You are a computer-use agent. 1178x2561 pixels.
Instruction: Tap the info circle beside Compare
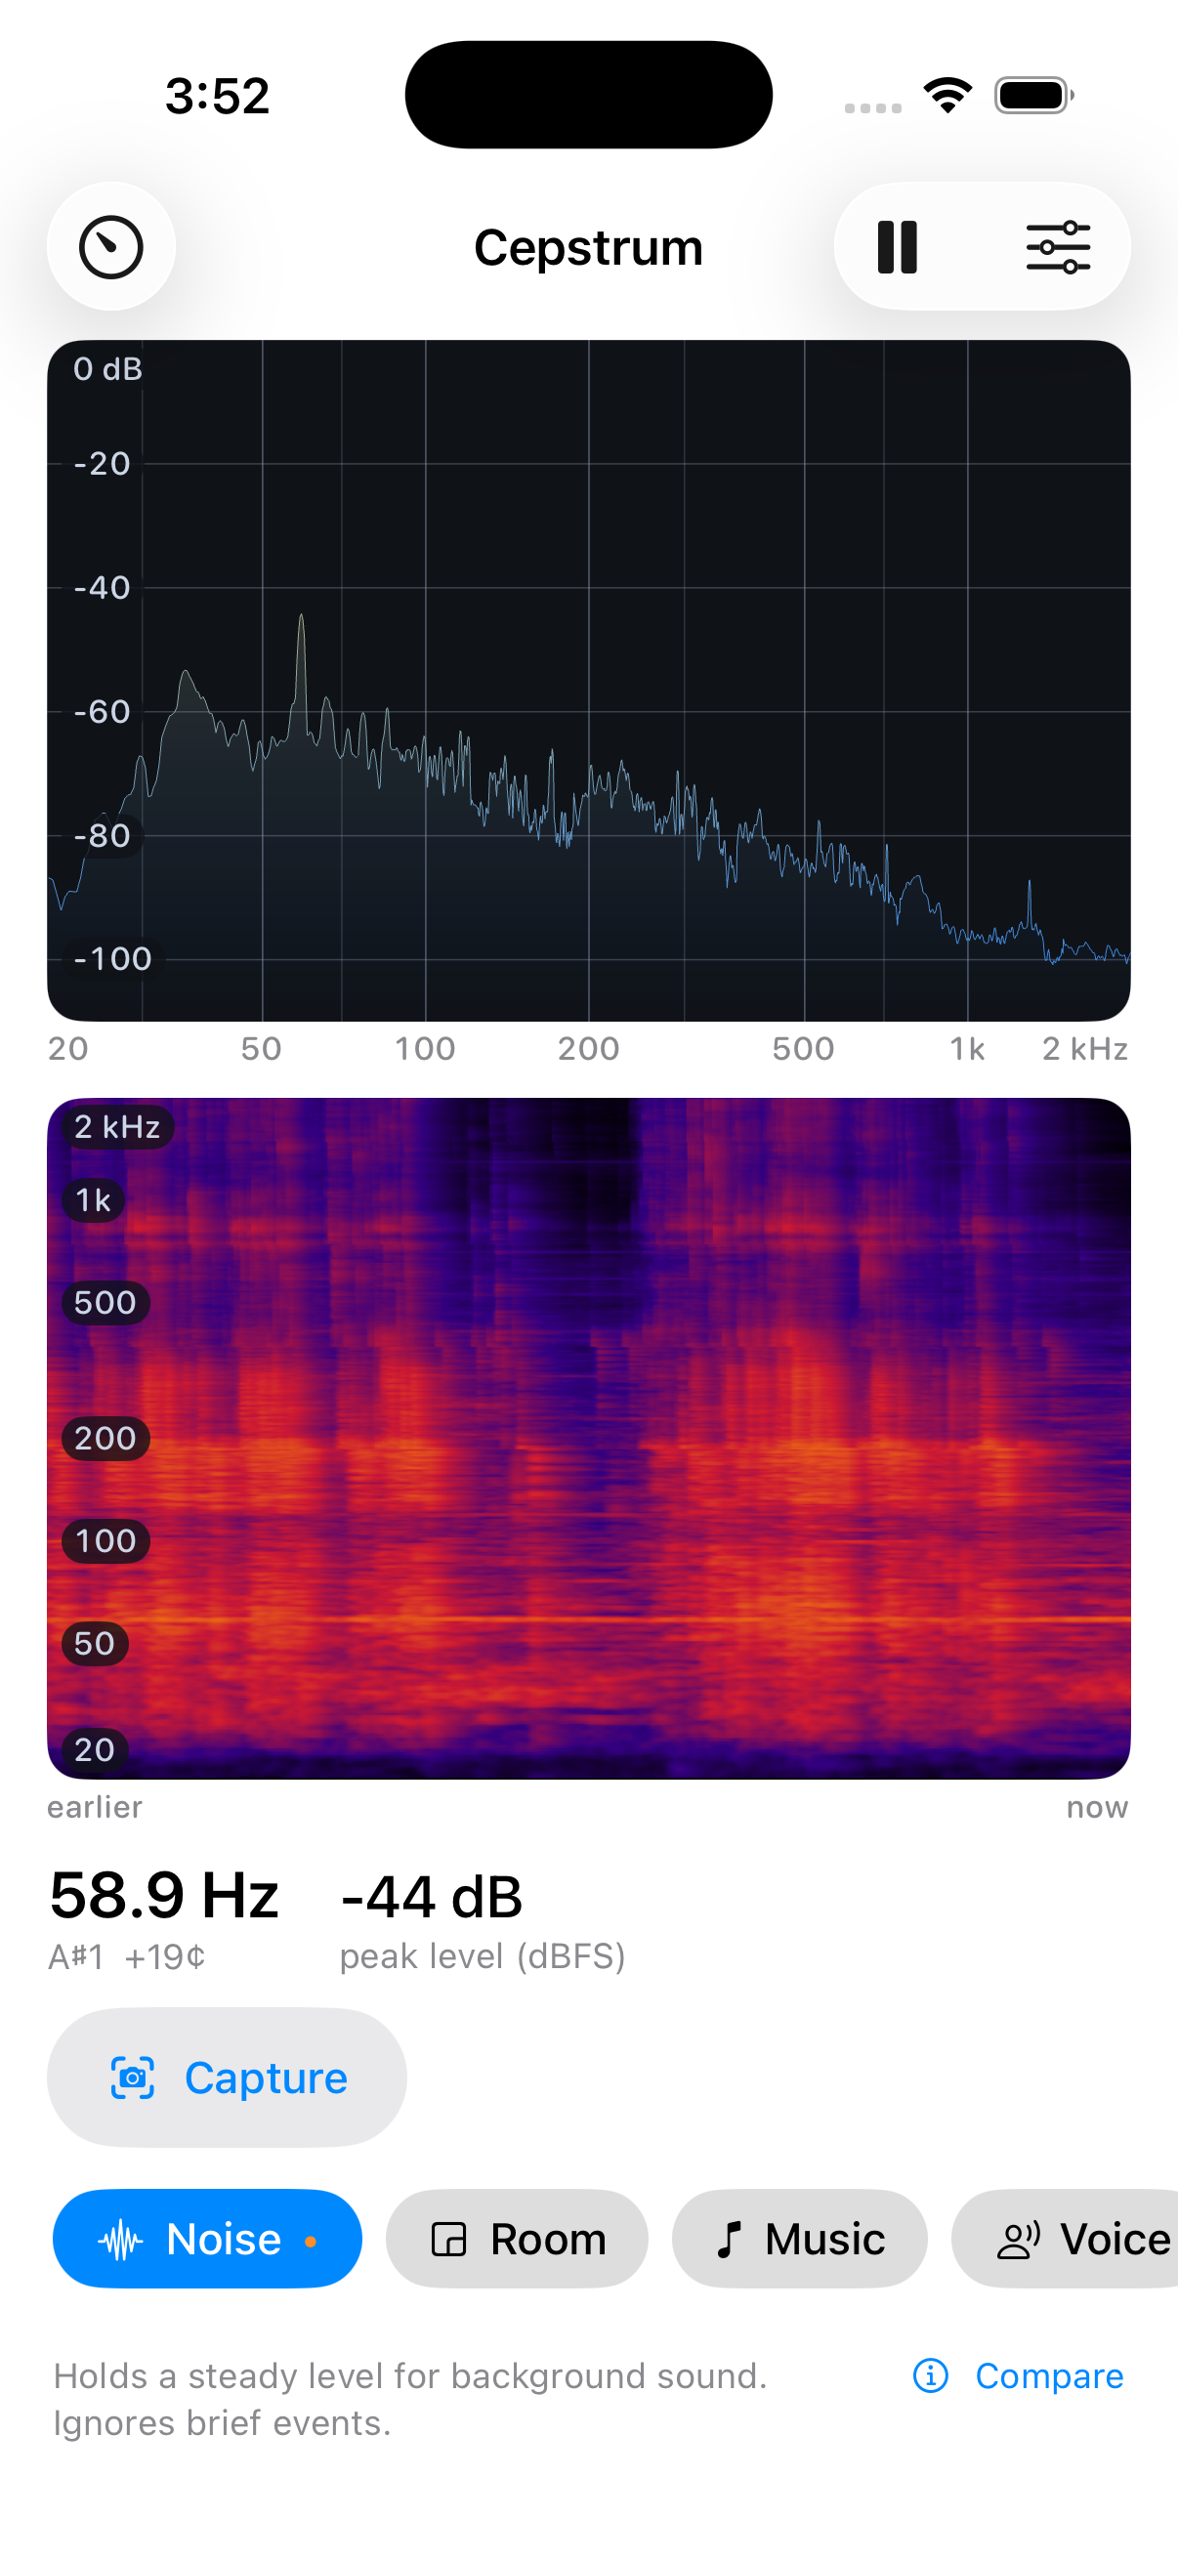pos(931,2376)
